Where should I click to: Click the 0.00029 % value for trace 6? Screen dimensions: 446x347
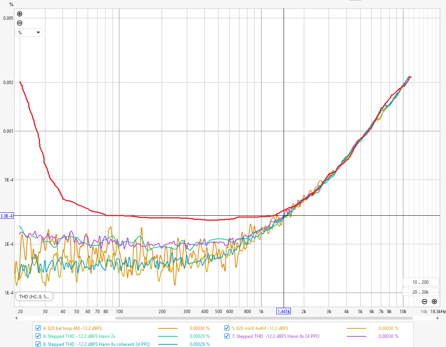pyautogui.click(x=200, y=336)
